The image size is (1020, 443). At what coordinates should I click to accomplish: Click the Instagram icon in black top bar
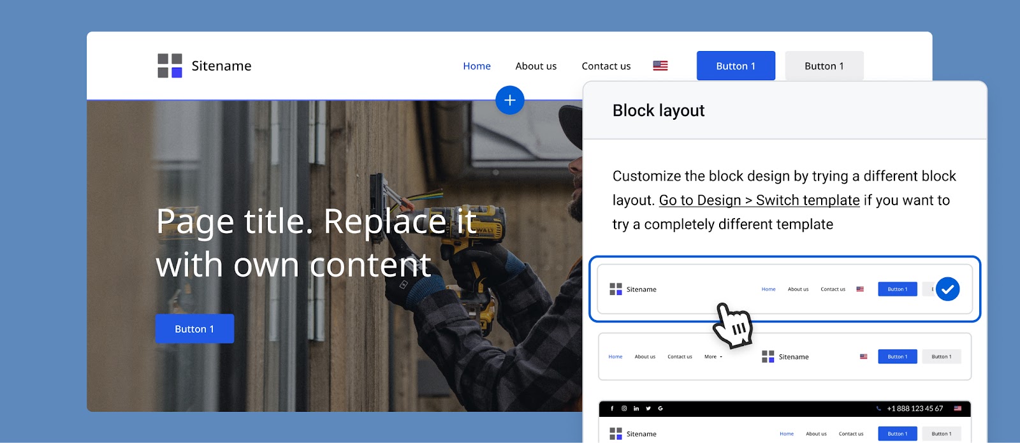(x=624, y=409)
